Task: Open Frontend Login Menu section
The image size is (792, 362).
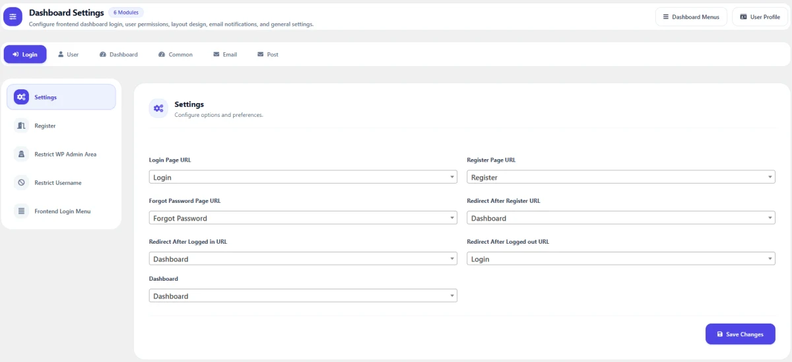Action: tap(61, 211)
